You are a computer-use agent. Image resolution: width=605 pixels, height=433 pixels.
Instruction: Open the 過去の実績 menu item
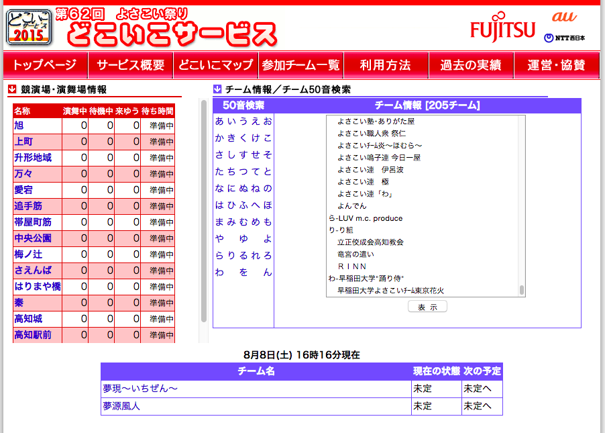(471, 65)
